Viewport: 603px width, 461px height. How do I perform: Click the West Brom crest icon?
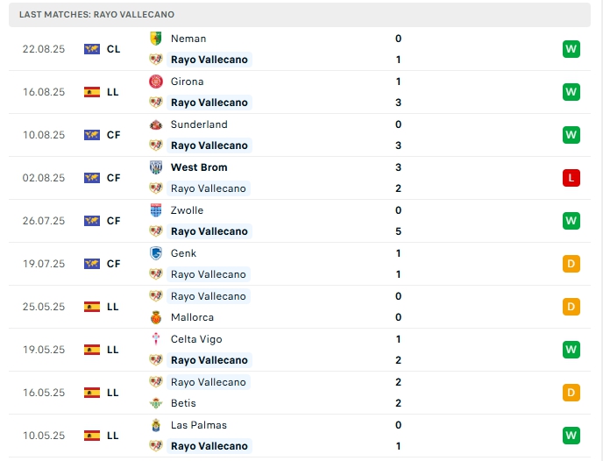click(x=156, y=167)
